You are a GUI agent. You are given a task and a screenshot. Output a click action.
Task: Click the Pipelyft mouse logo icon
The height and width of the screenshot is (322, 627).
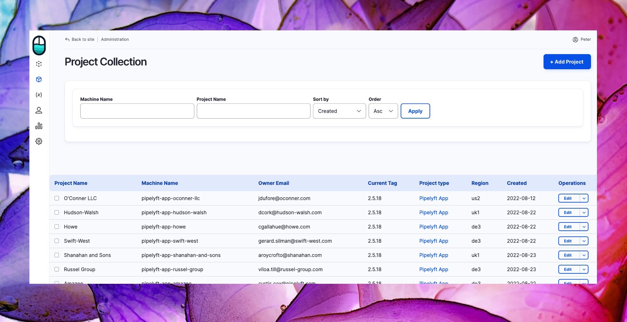pos(39,45)
